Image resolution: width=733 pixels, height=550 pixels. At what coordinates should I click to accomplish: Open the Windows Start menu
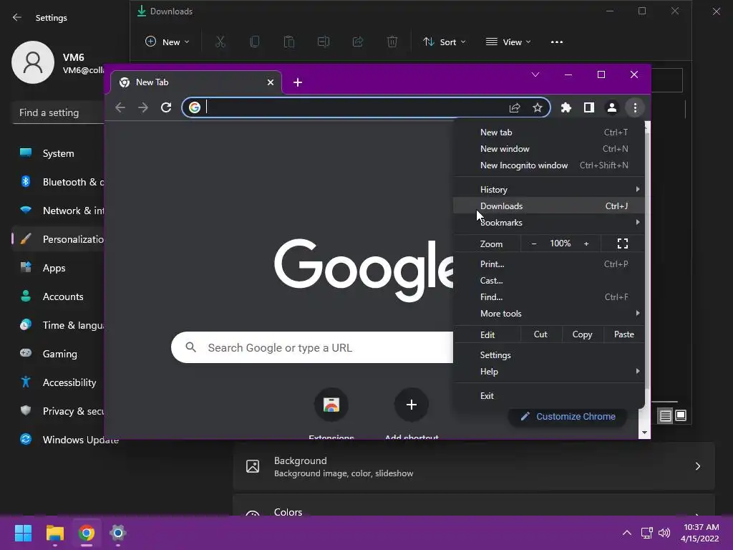23,533
